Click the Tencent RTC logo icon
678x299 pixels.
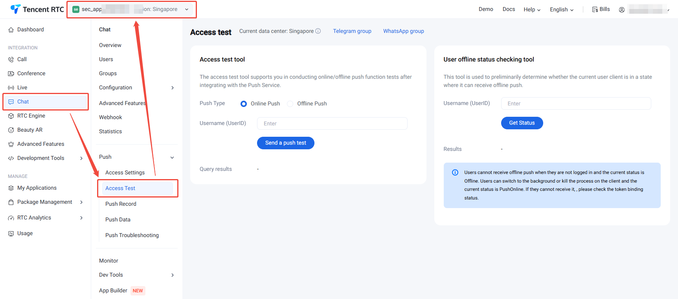15,9
